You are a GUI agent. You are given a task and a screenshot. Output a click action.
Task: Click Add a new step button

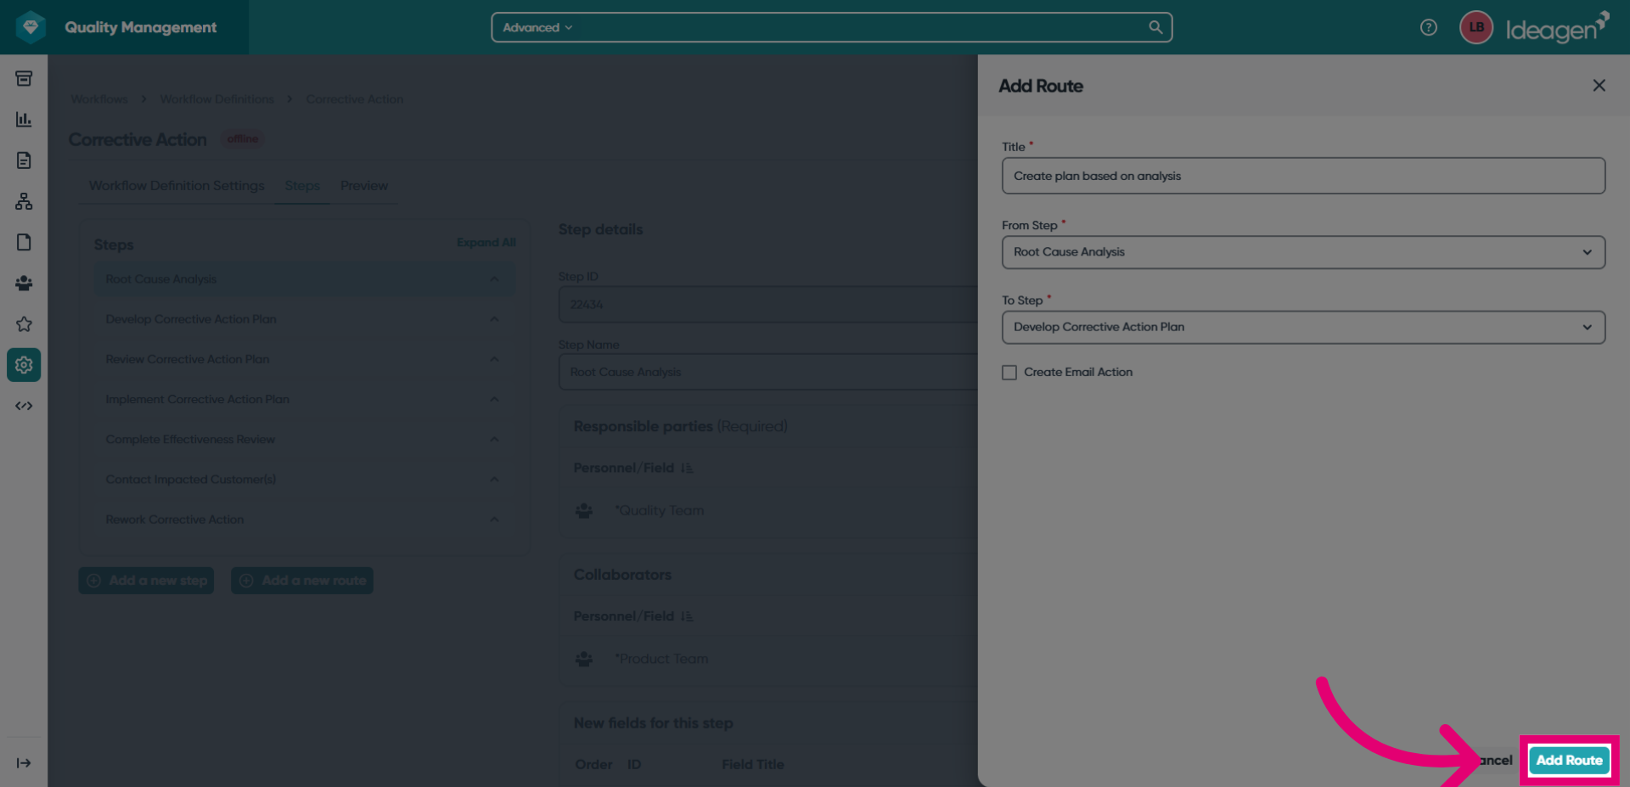click(x=146, y=581)
